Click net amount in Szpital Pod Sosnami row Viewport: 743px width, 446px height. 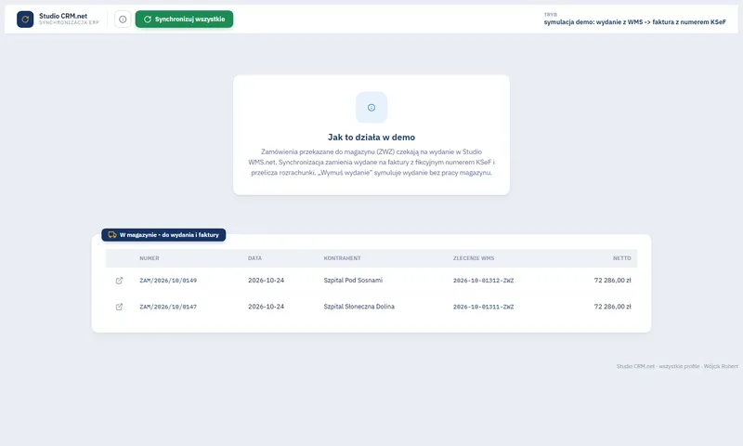[613, 280]
